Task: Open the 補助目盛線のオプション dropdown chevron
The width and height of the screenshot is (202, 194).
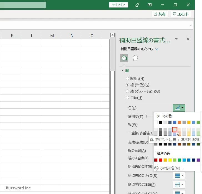Action: [157, 49]
